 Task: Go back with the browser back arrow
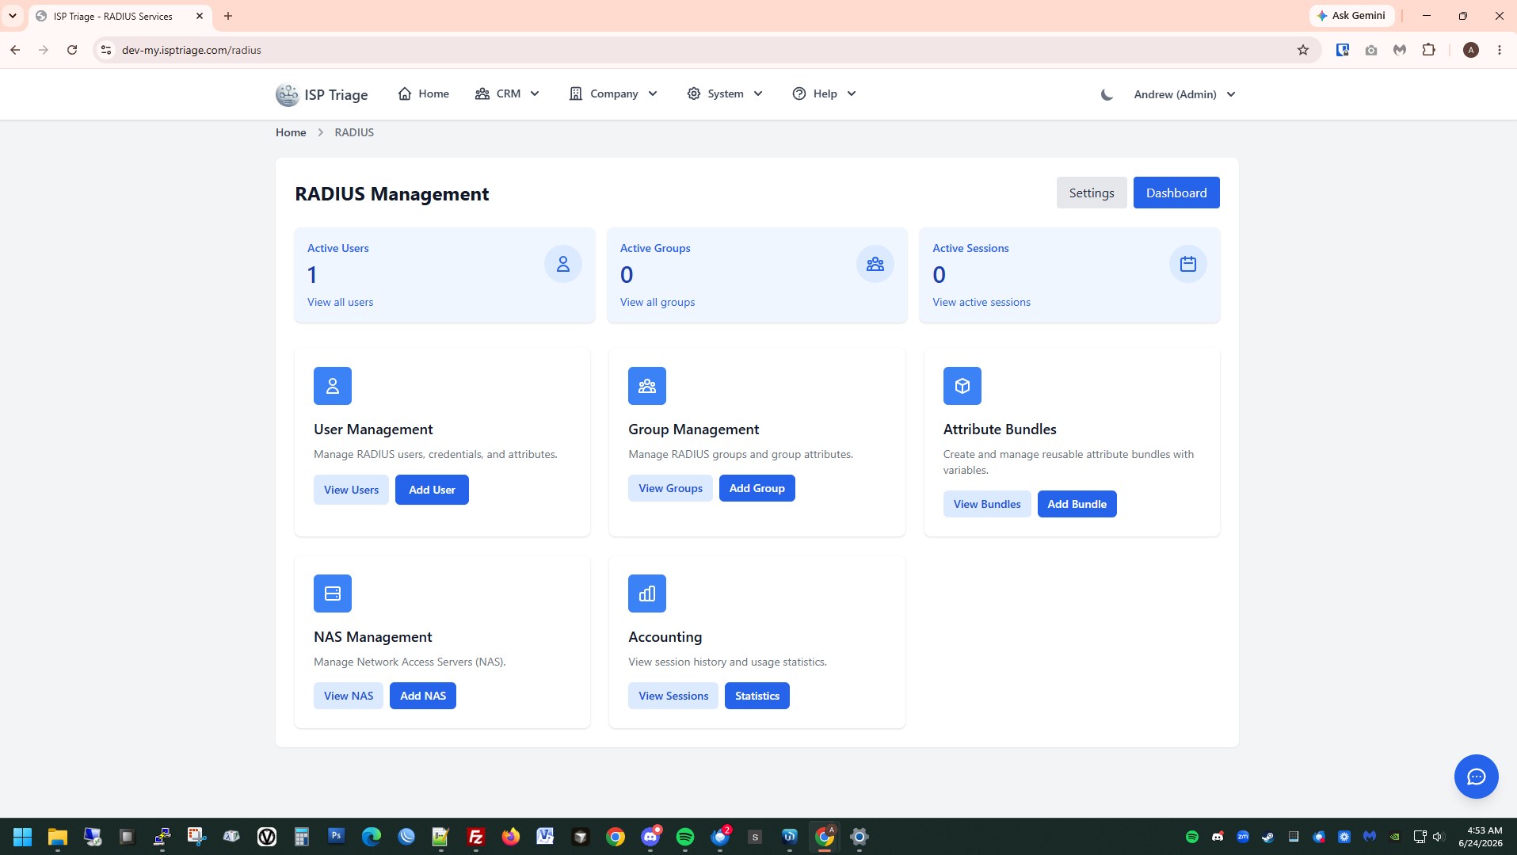pyautogui.click(x=15, y=50)
